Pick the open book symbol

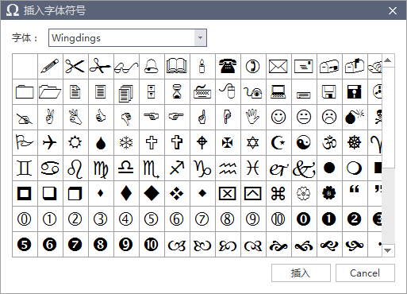(177, 66)
